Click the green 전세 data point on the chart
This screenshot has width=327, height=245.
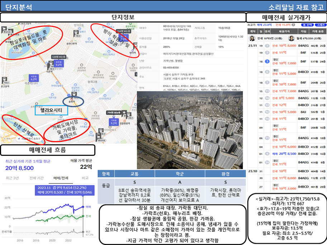pyautogui.click(x=83, y=216)
